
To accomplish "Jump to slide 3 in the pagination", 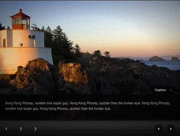I will (35, 129).
